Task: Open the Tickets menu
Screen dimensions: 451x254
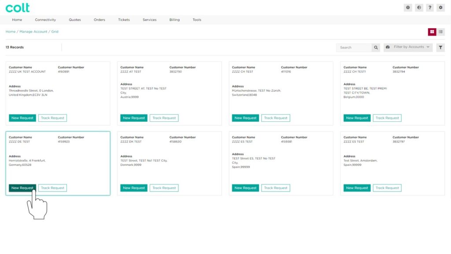Action: (124, 20)
